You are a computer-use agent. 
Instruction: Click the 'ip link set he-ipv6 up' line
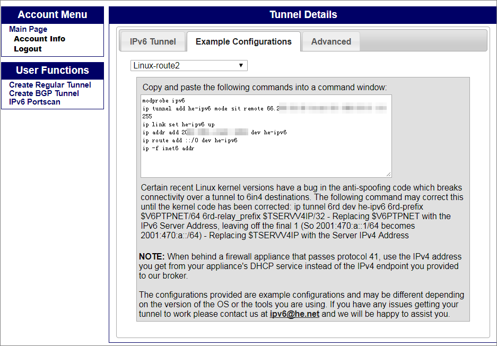(x=178, y=124)
